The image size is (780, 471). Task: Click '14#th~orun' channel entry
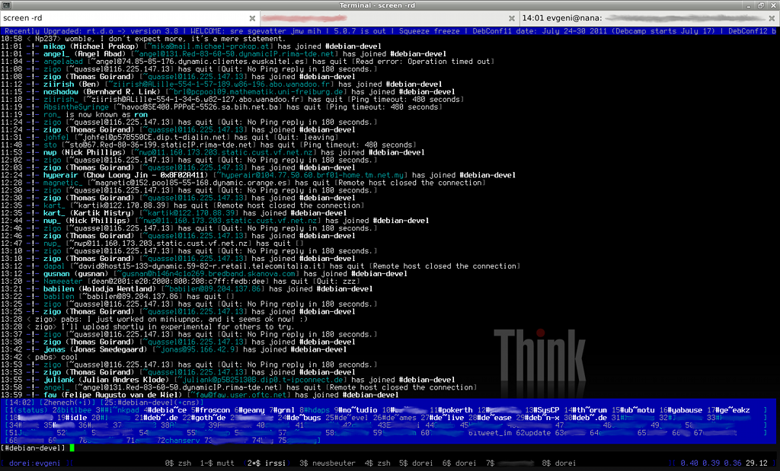tap(586, 410)
